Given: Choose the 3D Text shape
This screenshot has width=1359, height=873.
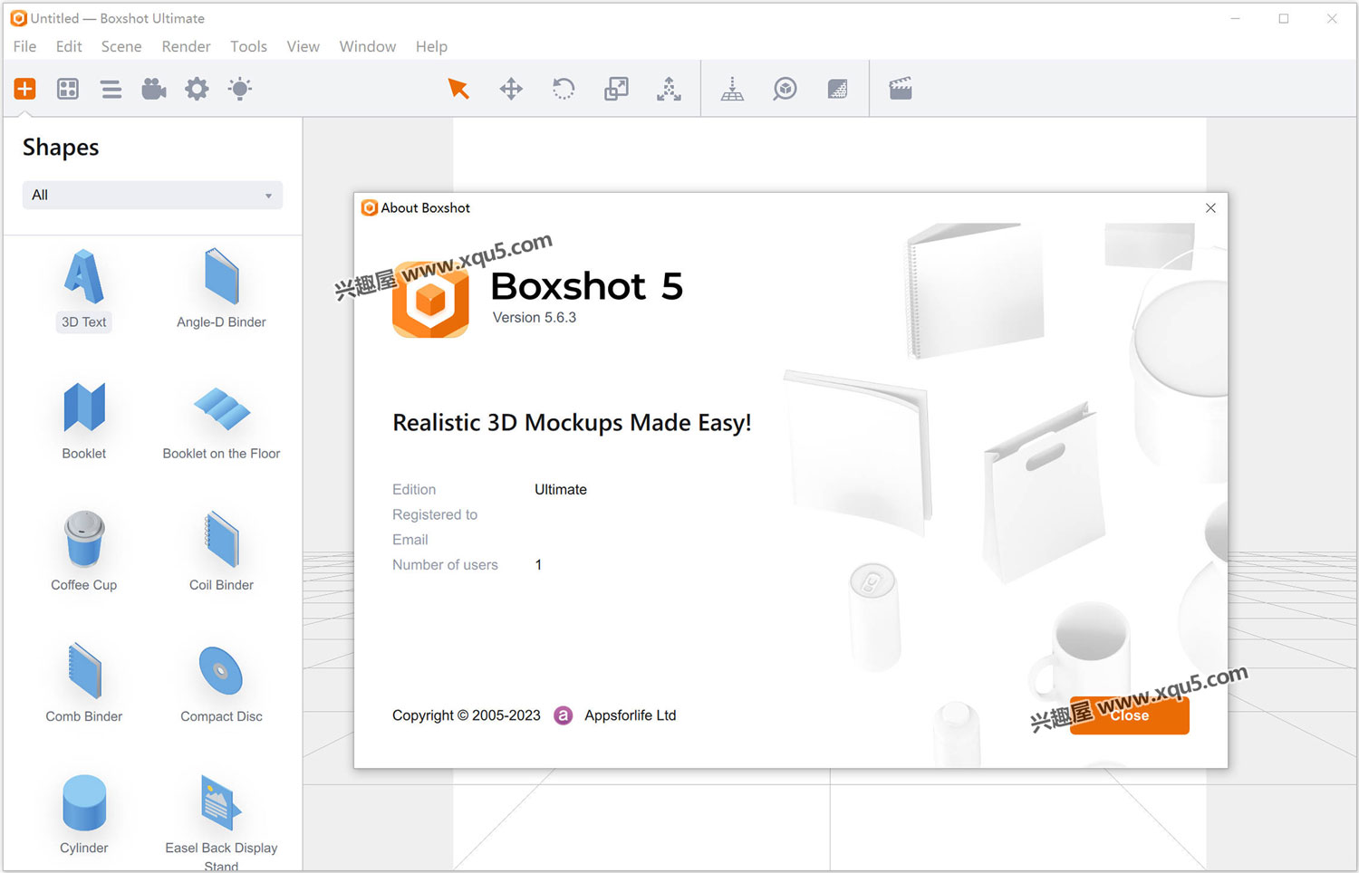Looking at the screenshot, I should click(x=84, y=290).
